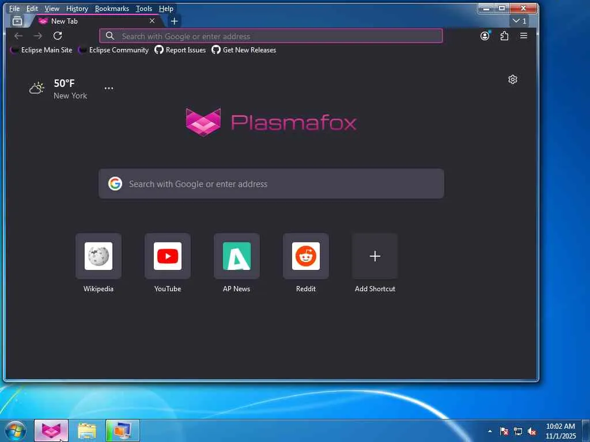Open the Windows Start menu
The width and height of the screenshot is (590, 442).
(x=16, y=430)
